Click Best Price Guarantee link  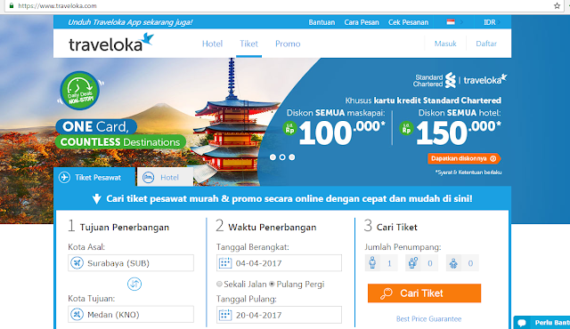428,319
